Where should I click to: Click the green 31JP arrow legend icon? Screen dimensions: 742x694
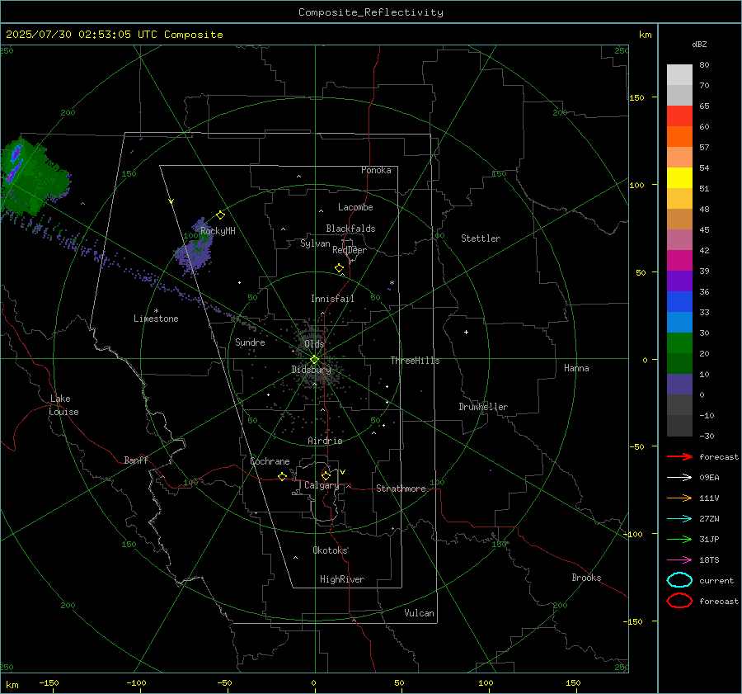[x=679, y=539]
